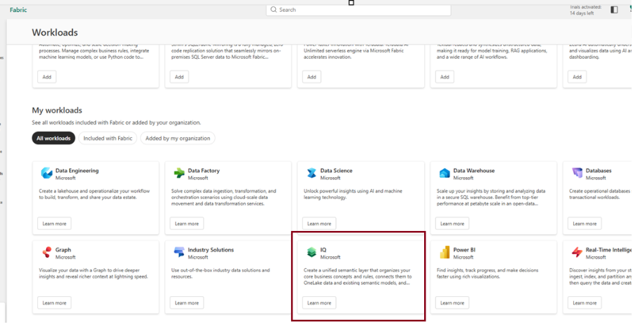Click the Data Science title
The width and height of the screenshot is (632, 336).
(x=336, y=171)
